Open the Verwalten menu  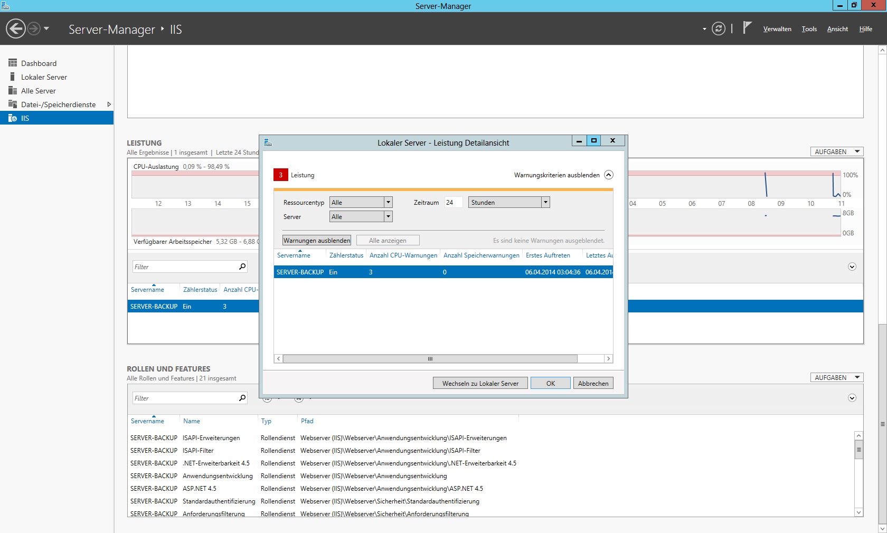777,29
